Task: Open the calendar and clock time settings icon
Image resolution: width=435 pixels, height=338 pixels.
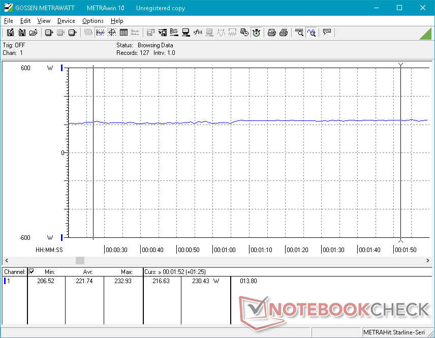Action: 244,33
